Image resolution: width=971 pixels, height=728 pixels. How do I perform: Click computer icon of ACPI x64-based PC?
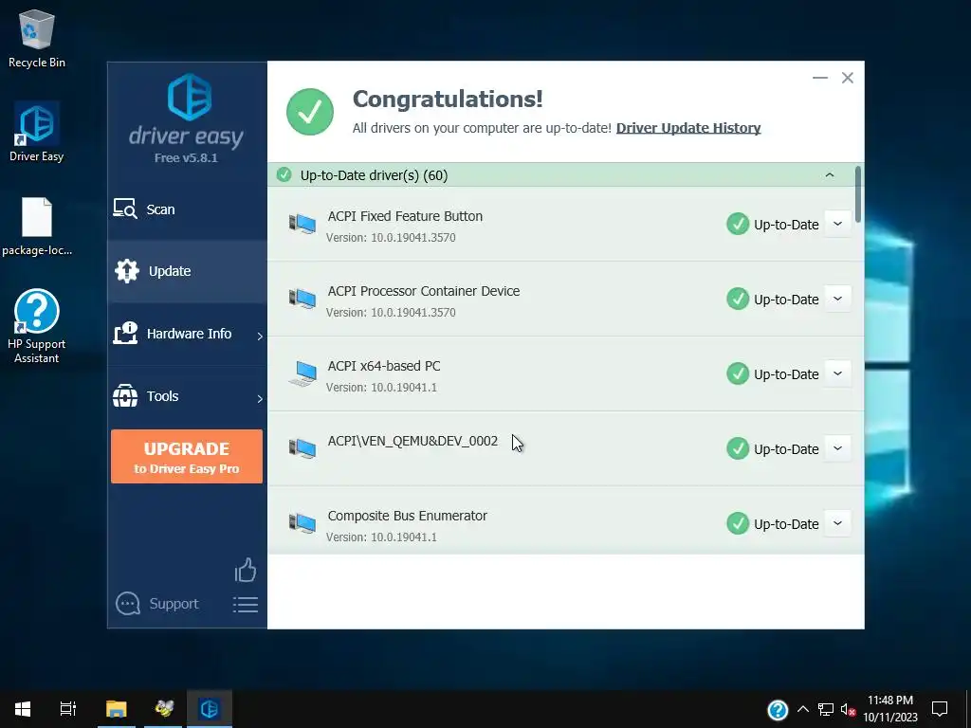(x=302, y=373)
